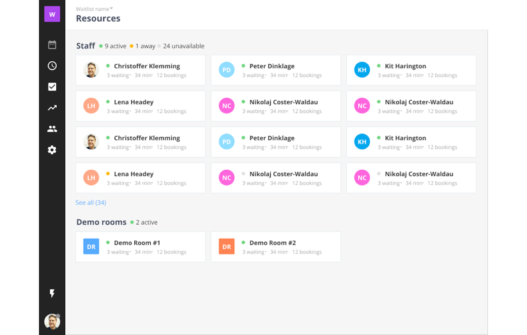Screen dimensions: 527x335
Task: Click the See all (34) link
Action: click(91, 202)
